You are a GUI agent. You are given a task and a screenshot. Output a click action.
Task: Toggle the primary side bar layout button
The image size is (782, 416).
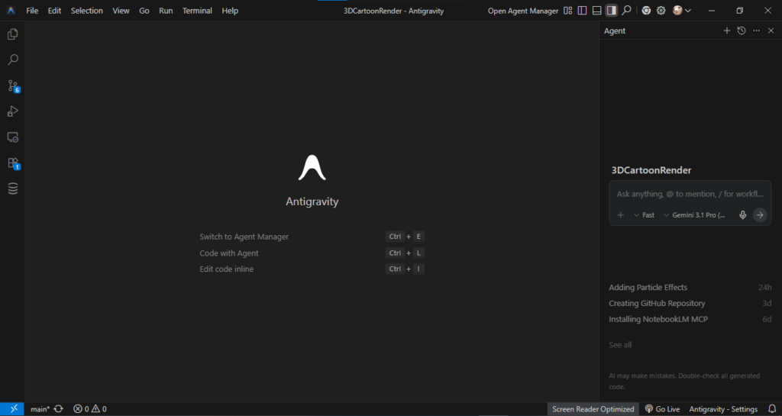click(x=582, y=11)
